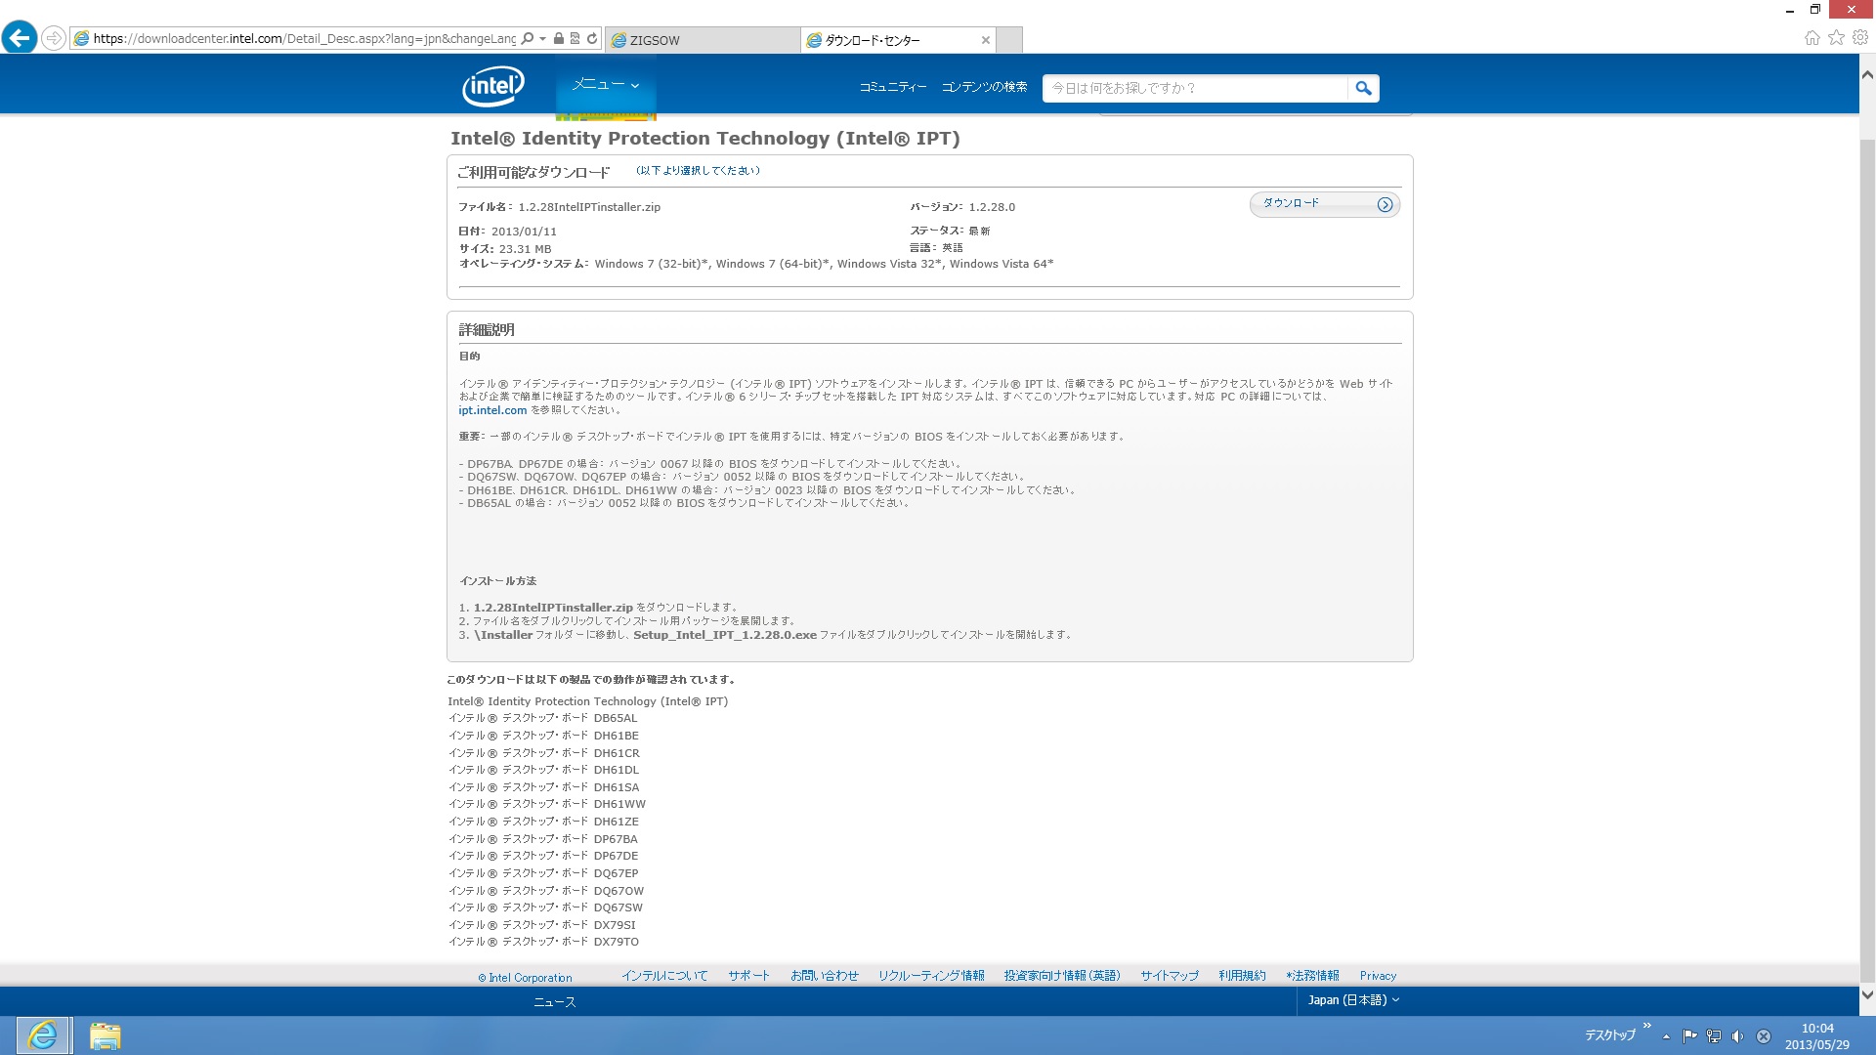This screenshot has height=1055, width=1876.
Task: Click the compatibility view icon in address bar
Action: tap(575, 38)
